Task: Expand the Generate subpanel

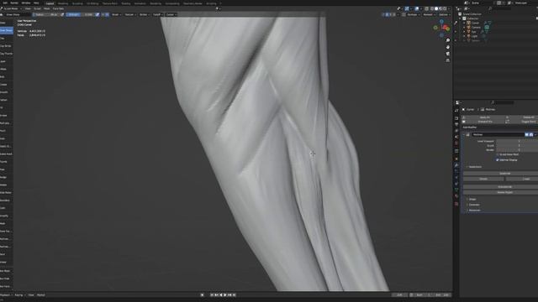Action: 474,205
